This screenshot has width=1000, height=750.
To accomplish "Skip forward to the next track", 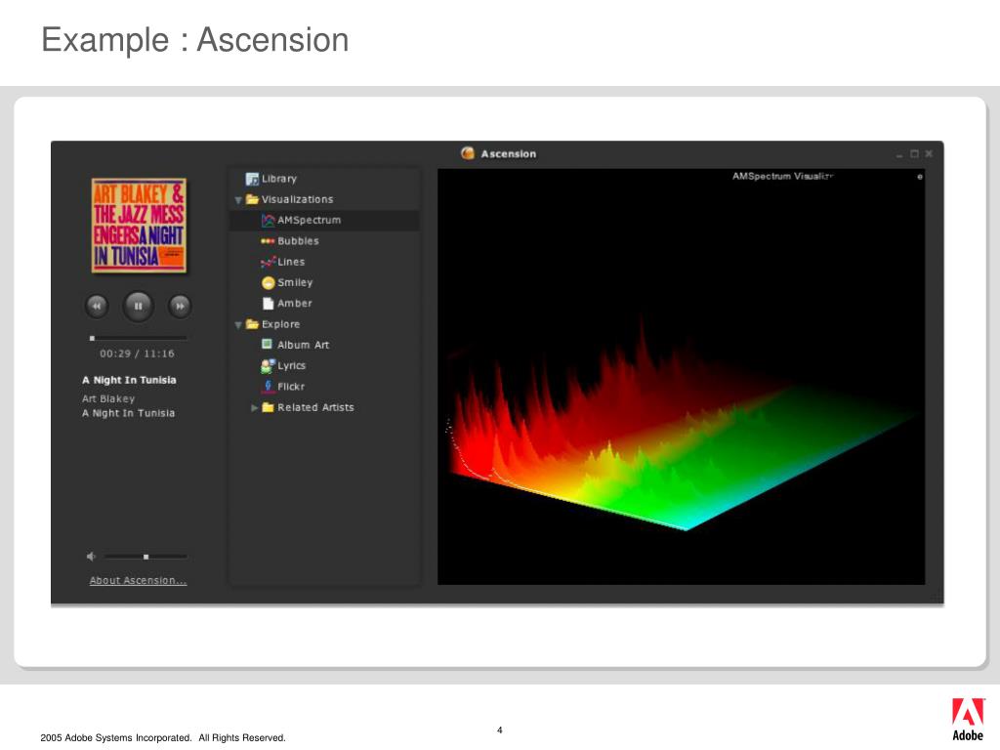I will [x=180, y=306].
